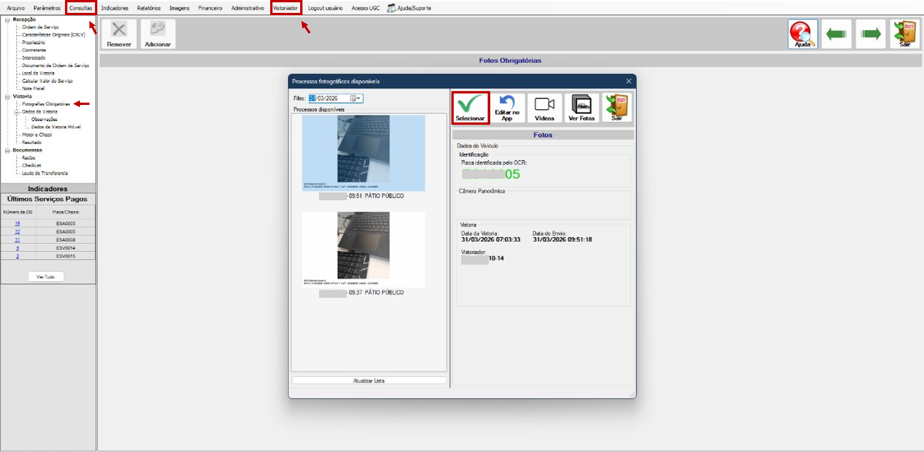
Task: Select the 09:51 PÁTIO PÚBLICO photo thumbnail
Action: click(x=363, y=153)
